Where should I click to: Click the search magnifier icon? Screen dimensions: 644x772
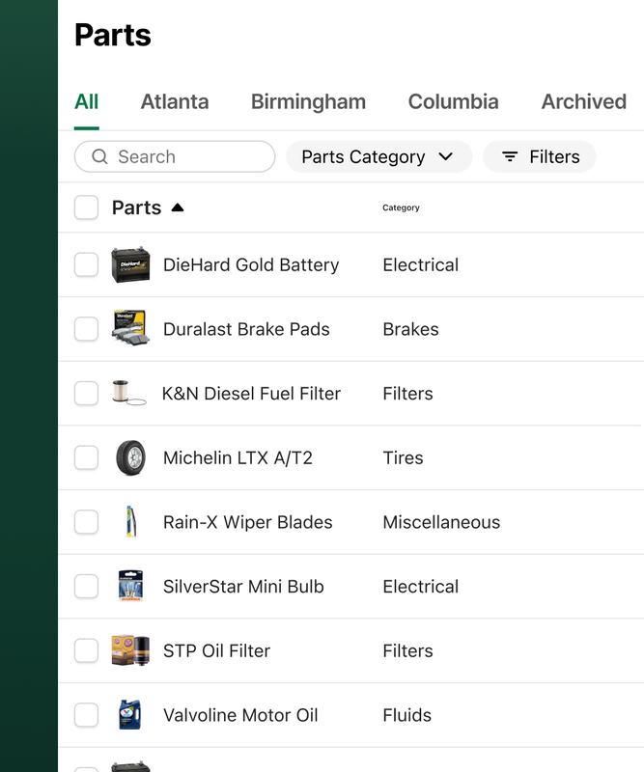click(99, 156)
